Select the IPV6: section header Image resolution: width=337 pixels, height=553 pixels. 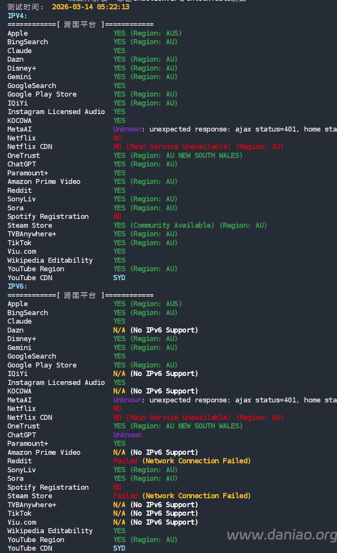tap(17, 286)
